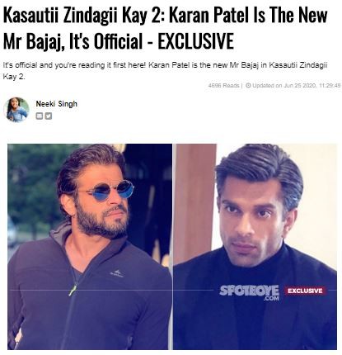Image resolution: width=342 pixels, height=355 pixels.
Task: Click the word EXCLUSIVE in the headline
Action: pyautogui.click(x=195, y=41)
